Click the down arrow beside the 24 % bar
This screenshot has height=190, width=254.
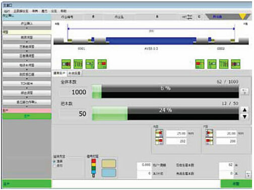[x=244, y=116]
